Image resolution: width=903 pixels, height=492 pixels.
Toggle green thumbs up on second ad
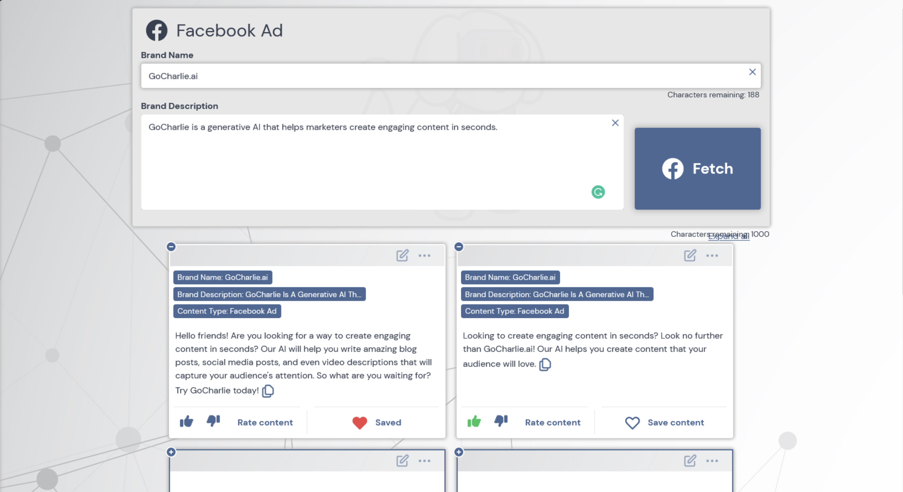[x=474, y=421]
